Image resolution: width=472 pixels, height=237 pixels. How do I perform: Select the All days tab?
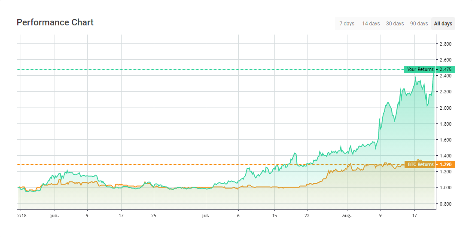click(x=443, y=24)
